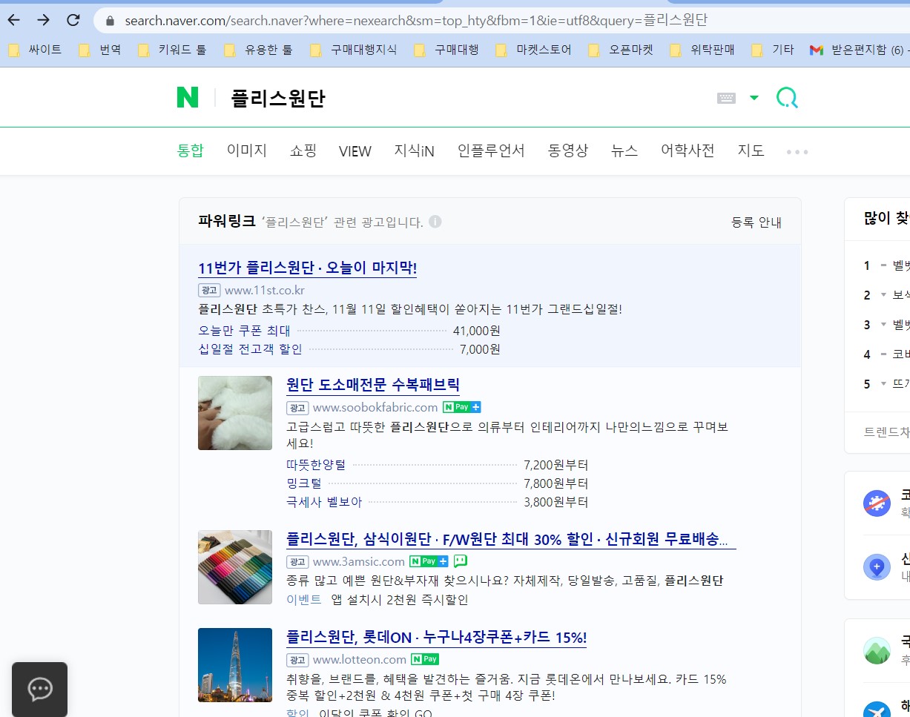
Task: Click the browser address bar URL
Action: click(415, 21)
